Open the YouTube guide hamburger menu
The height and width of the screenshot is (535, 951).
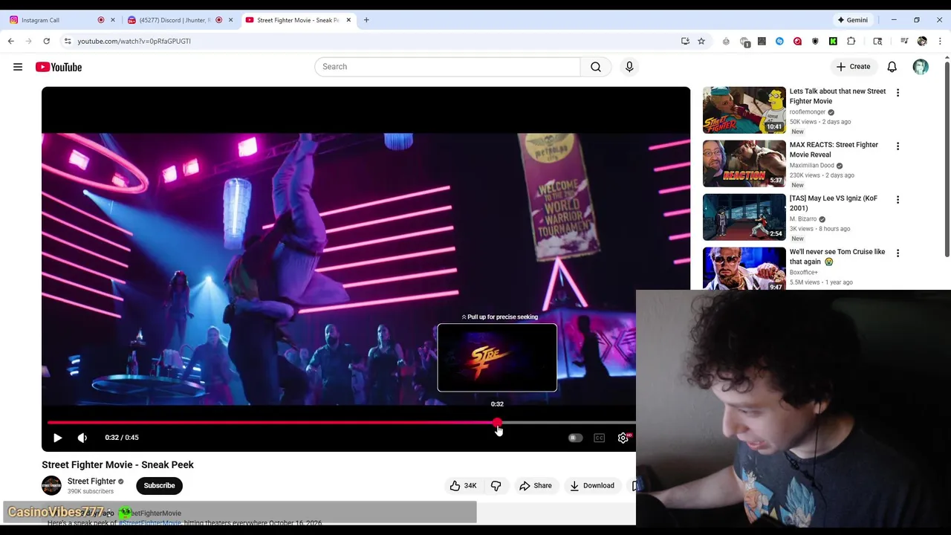(x=18, y=67)
